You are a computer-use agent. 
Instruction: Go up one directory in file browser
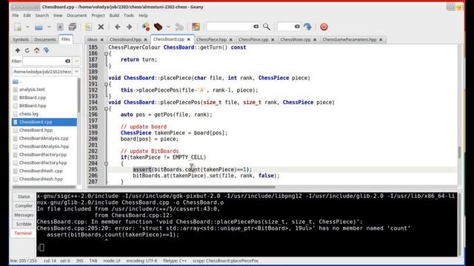tap(18, 50)
